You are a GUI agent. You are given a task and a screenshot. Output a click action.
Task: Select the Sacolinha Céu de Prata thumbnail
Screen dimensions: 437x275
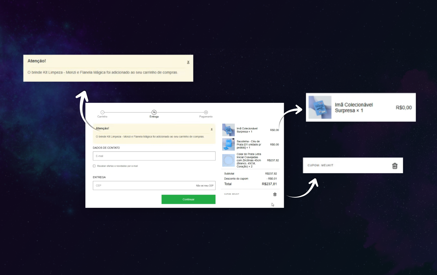pyautogui.click(x=228, y=145)
